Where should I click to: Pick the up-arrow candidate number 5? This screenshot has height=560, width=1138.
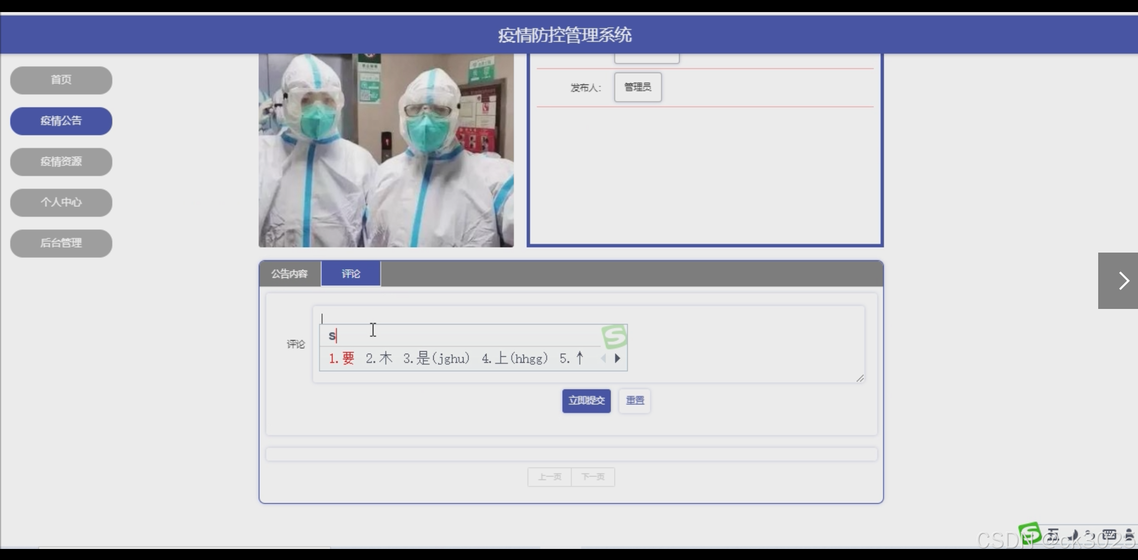[x=572, y=359]
